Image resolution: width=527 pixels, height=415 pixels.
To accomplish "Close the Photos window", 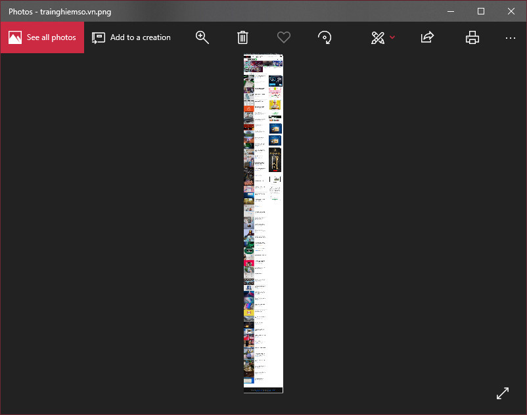I will 511,11.
